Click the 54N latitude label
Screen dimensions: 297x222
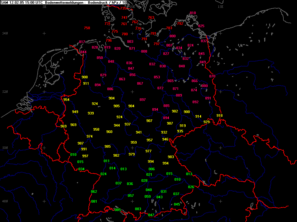[x=5, y=34]
